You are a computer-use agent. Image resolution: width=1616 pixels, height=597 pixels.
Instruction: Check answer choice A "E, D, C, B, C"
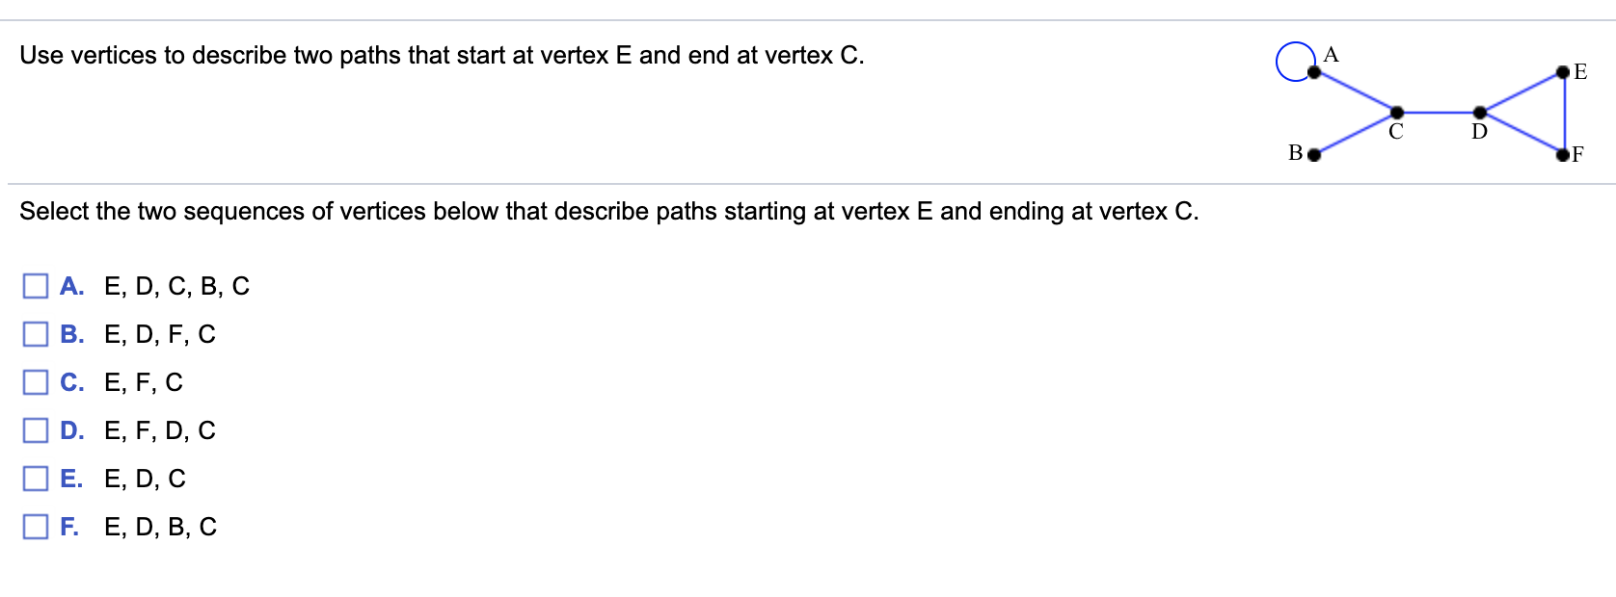click(x=35, y=284)
